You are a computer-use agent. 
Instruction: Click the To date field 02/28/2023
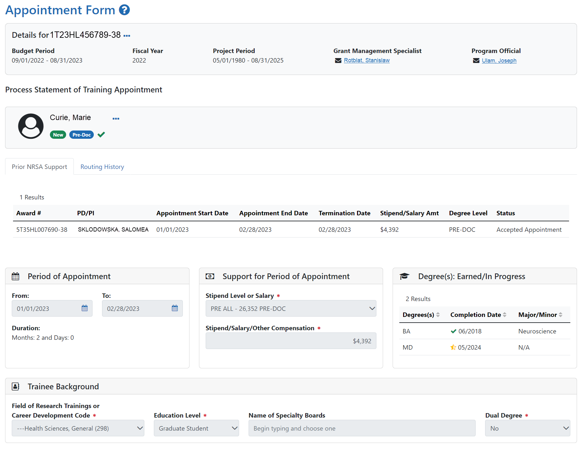click(142, 308)
